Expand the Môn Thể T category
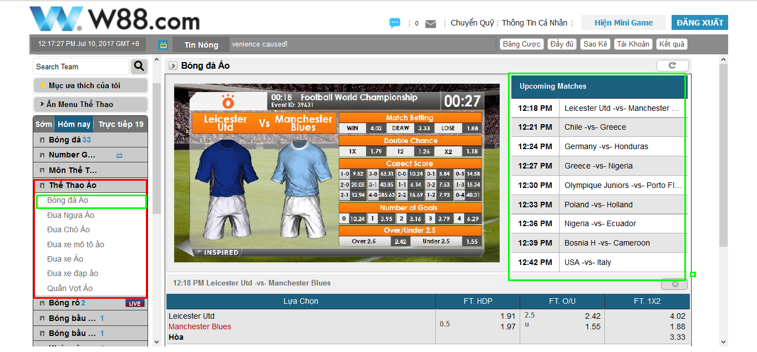Screen dimensions: 757x352 (x=90, y=170)
